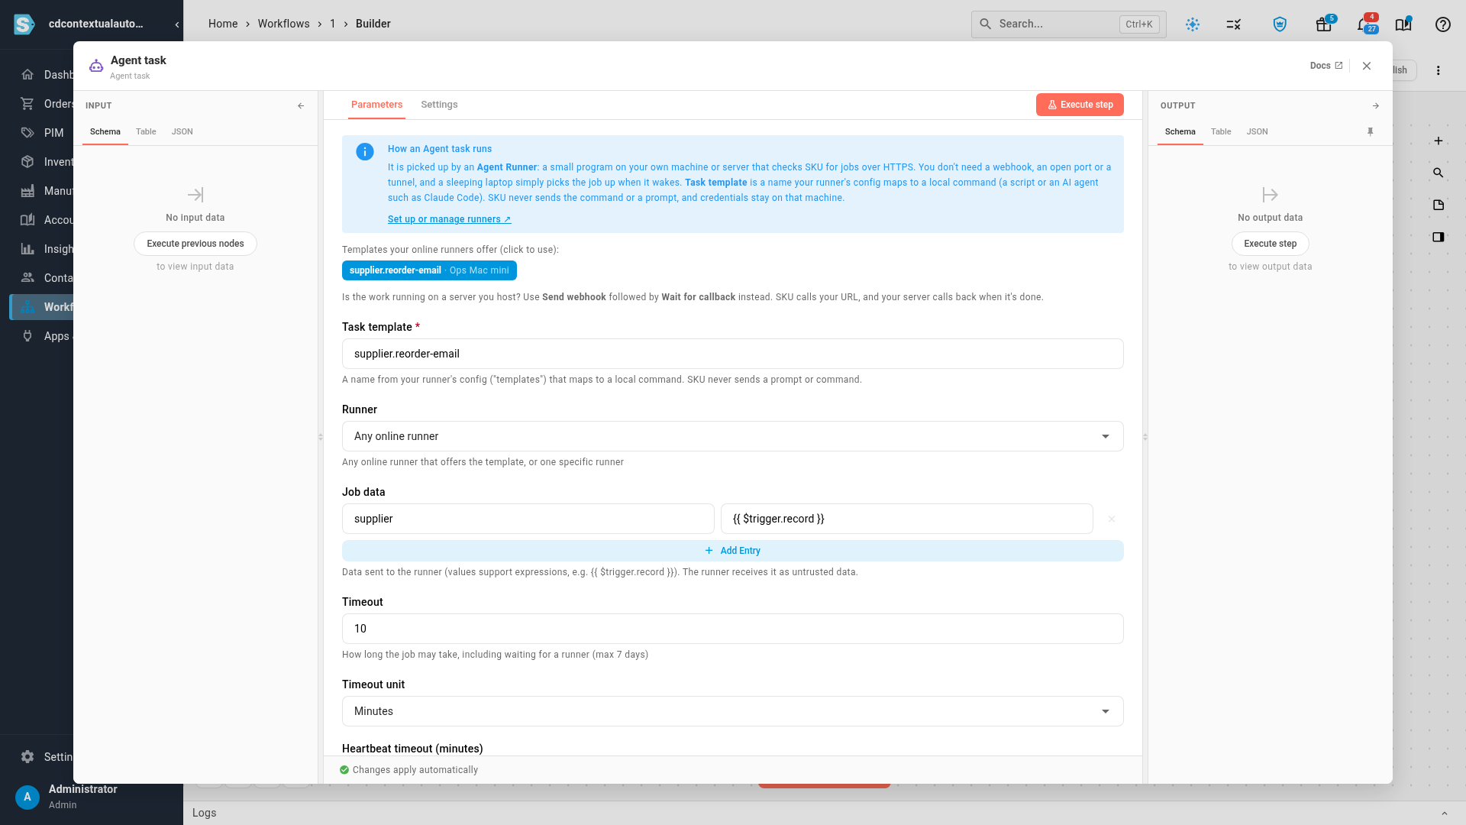Image resolution: width=1466 pixels, height=825 pixels.
Task: Open the Timeout unit dropdown
Action: pyautogui.click(x=733, y=711)
